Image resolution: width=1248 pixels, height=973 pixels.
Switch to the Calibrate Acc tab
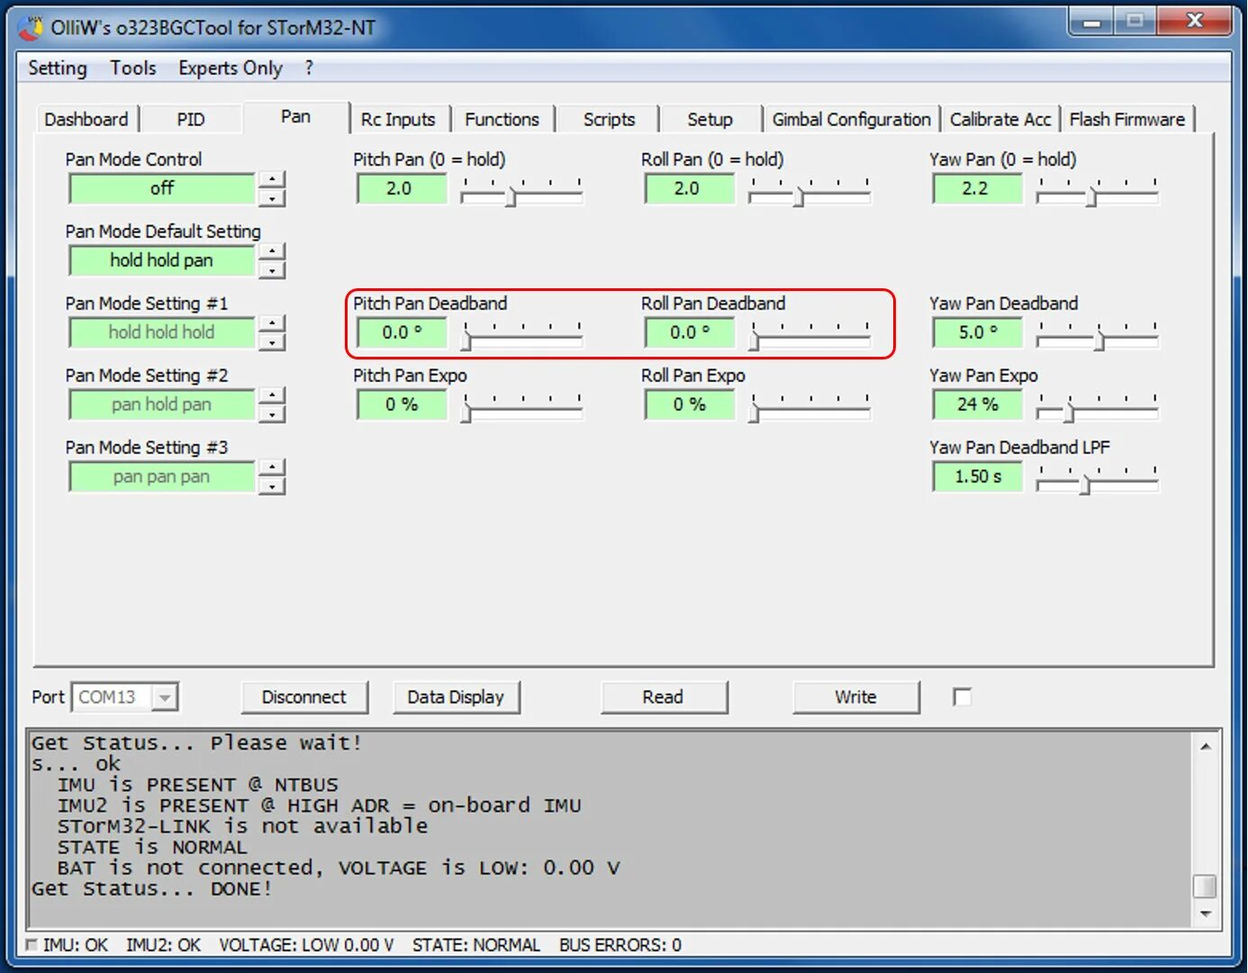point(1000,119)
